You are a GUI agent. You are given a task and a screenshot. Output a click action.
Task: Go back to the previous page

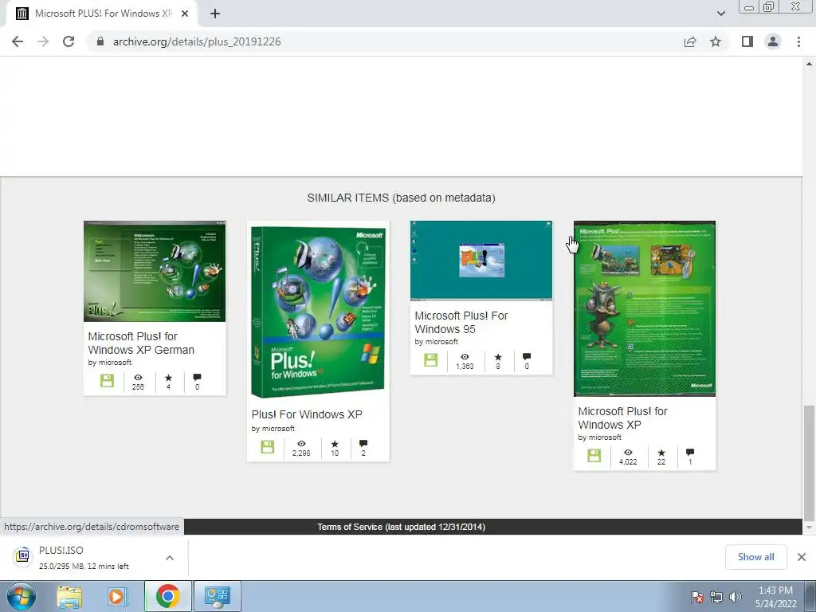tap(18, 41)
